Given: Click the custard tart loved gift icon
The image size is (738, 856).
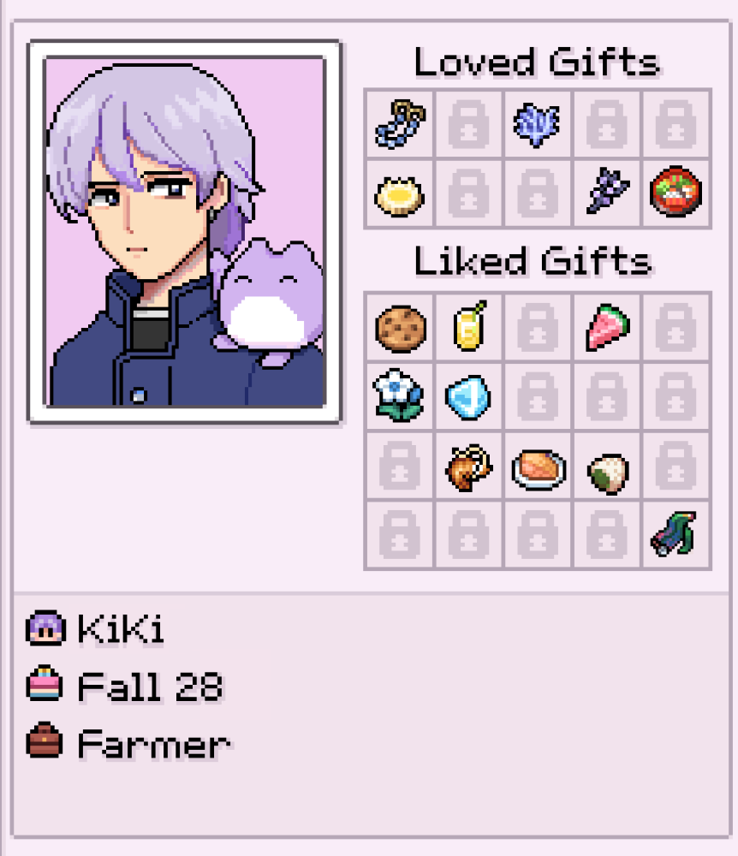Looking at the screenshot, I should point(400,196).
